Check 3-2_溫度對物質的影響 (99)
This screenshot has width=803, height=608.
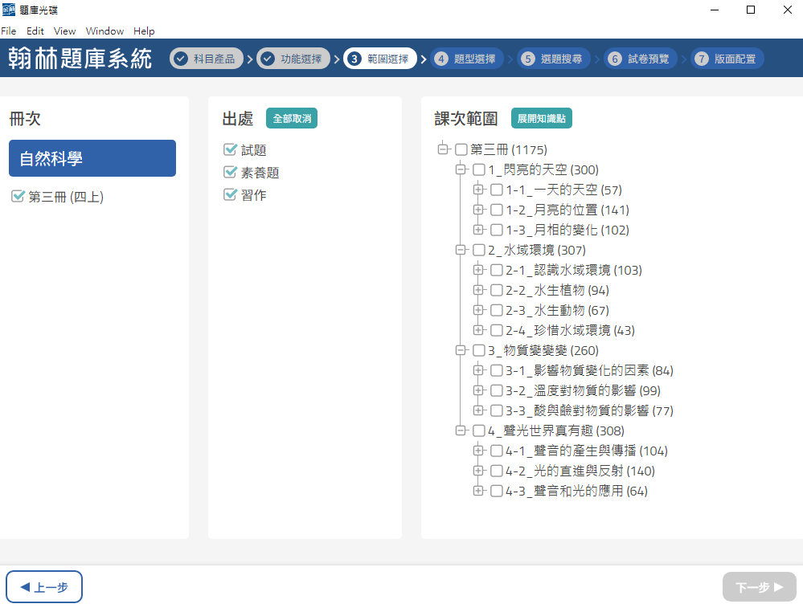tap(496, 390)
